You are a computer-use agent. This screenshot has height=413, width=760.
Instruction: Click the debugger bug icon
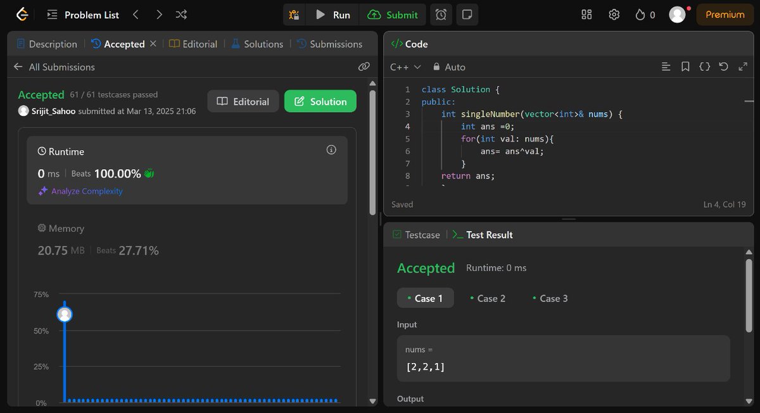pos(294,15)
